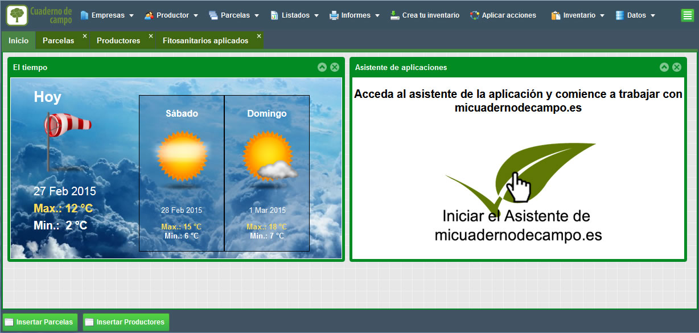This screenshot has height=333, width=699.
Task: Close the Asistente de aplicaciones panel
Action: coord(677,67)
